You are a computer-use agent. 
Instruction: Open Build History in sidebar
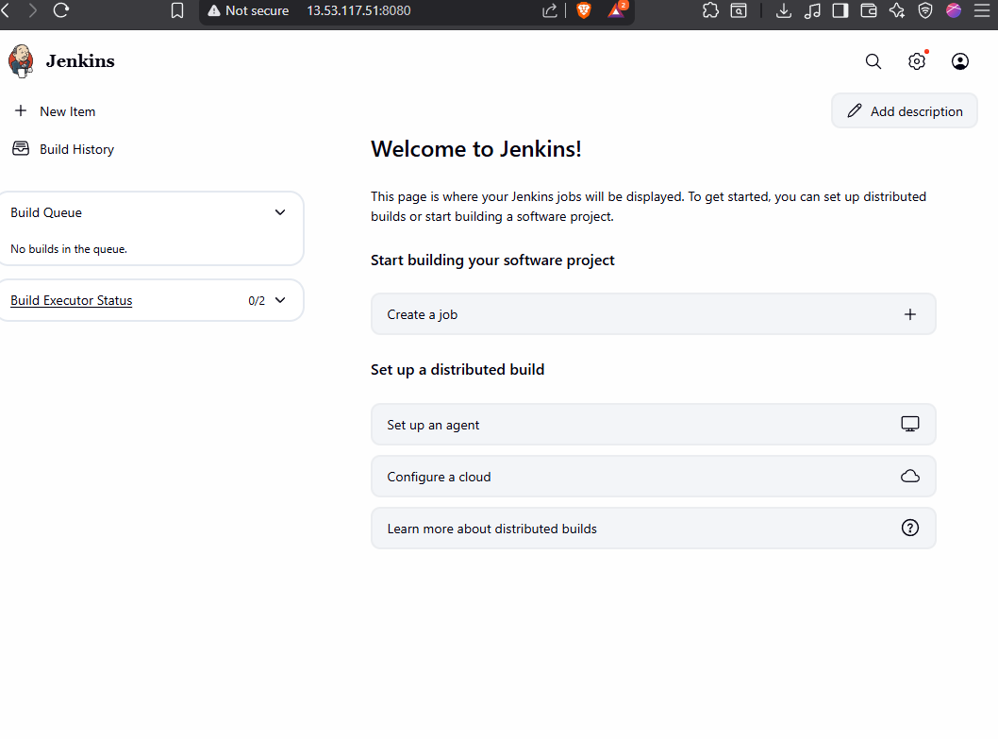click(63, 148)
